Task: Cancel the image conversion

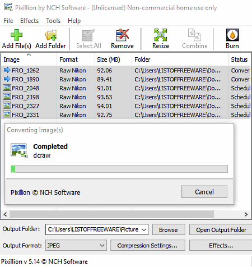Action: point(204,192)
